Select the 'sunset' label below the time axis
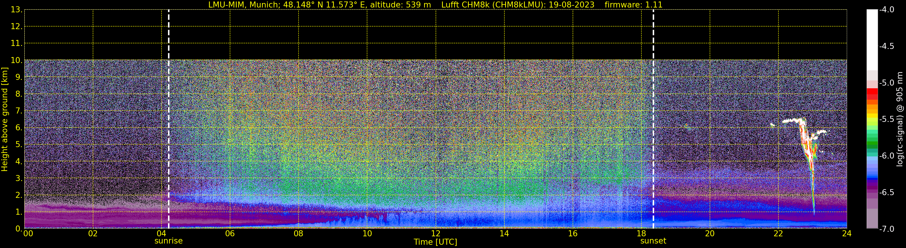Viewport: 906px width, 248px height. pos(653,241)
